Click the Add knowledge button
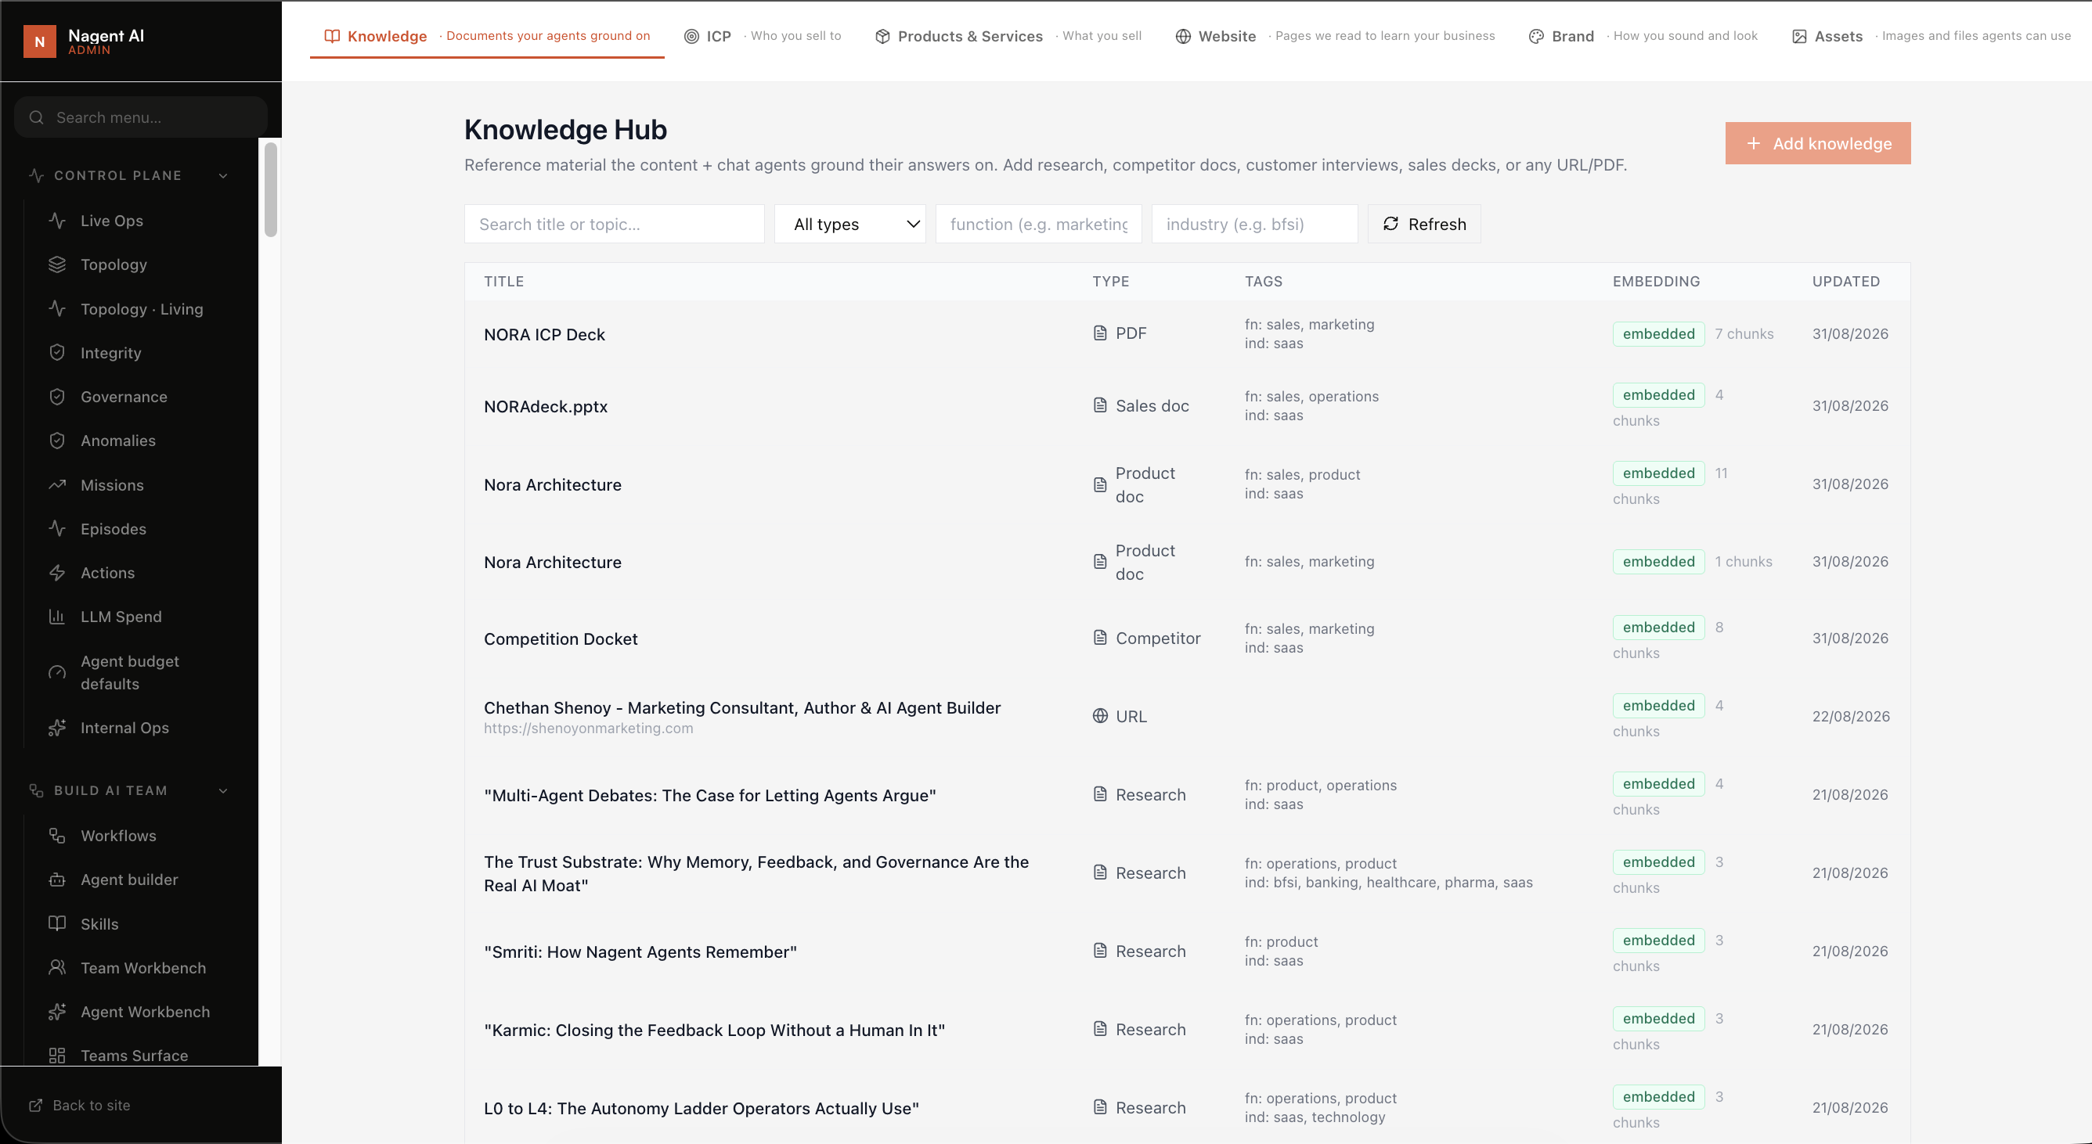Viewport: 2092px width, 1144px height. [x=1817, y=143]
